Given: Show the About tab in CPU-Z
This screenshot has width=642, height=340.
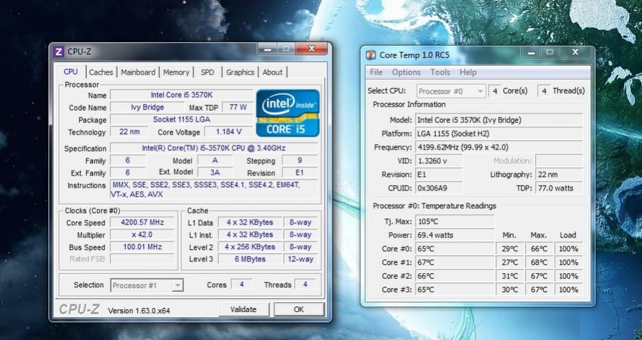Looking at the screenshot, I should [272, 72].
